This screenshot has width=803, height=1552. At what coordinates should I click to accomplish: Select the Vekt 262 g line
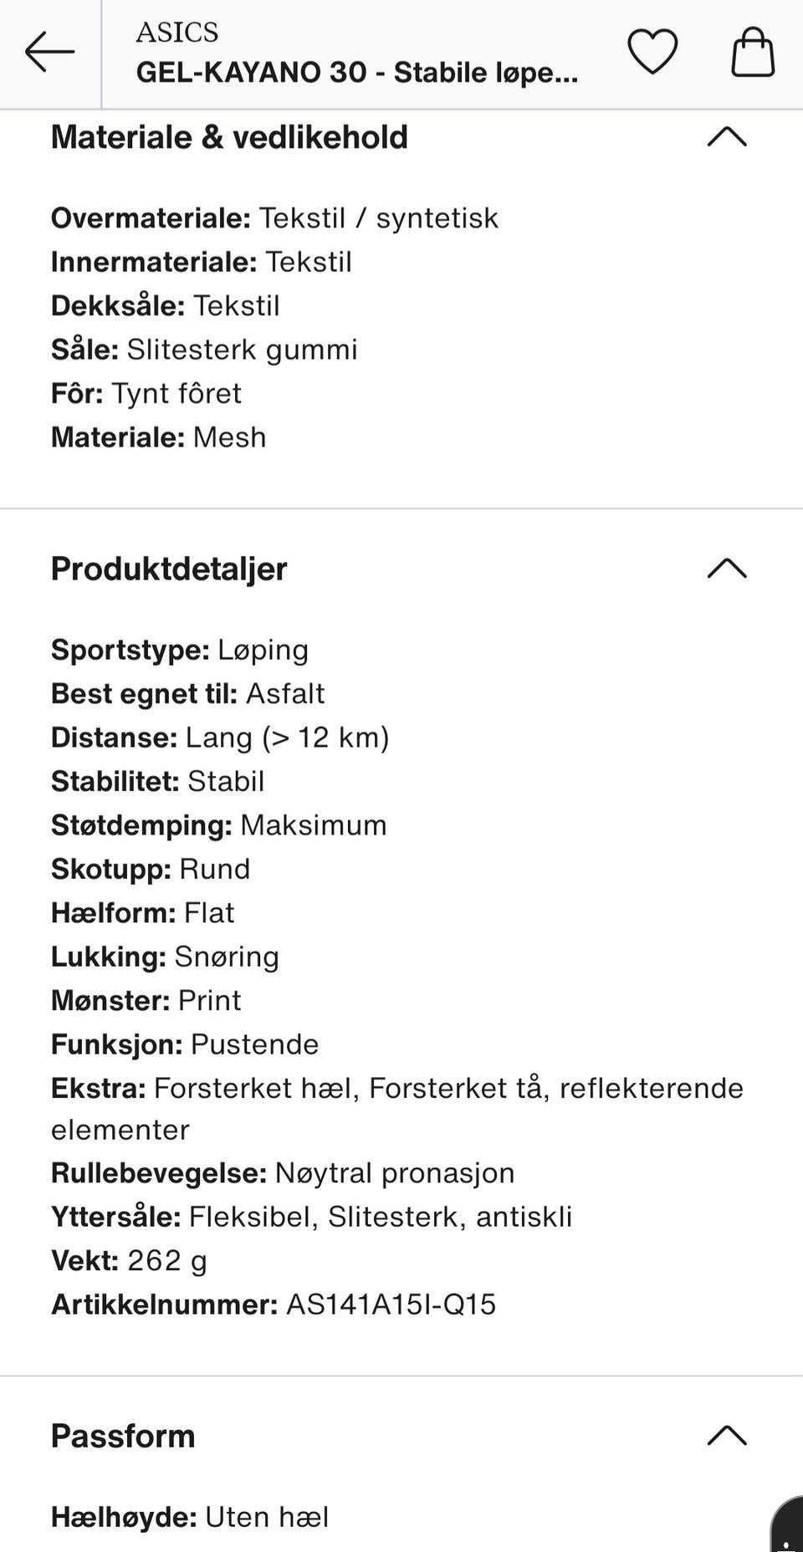click(129, 1260)
